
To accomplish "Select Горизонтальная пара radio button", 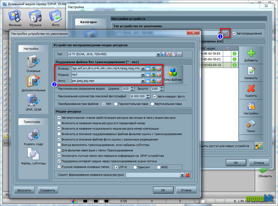I will (116, 104).
